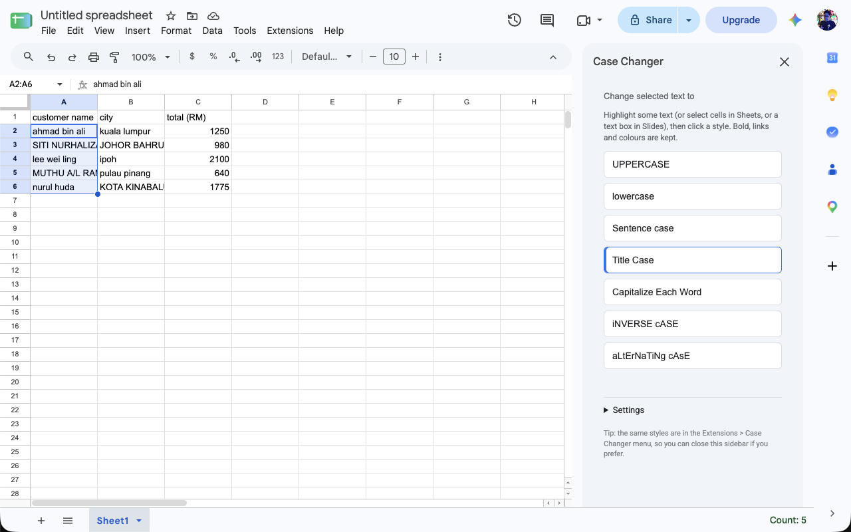Viewport: 851px width, 532px height.
Task: Check the cloud document status icon
Action: (213, 16)
